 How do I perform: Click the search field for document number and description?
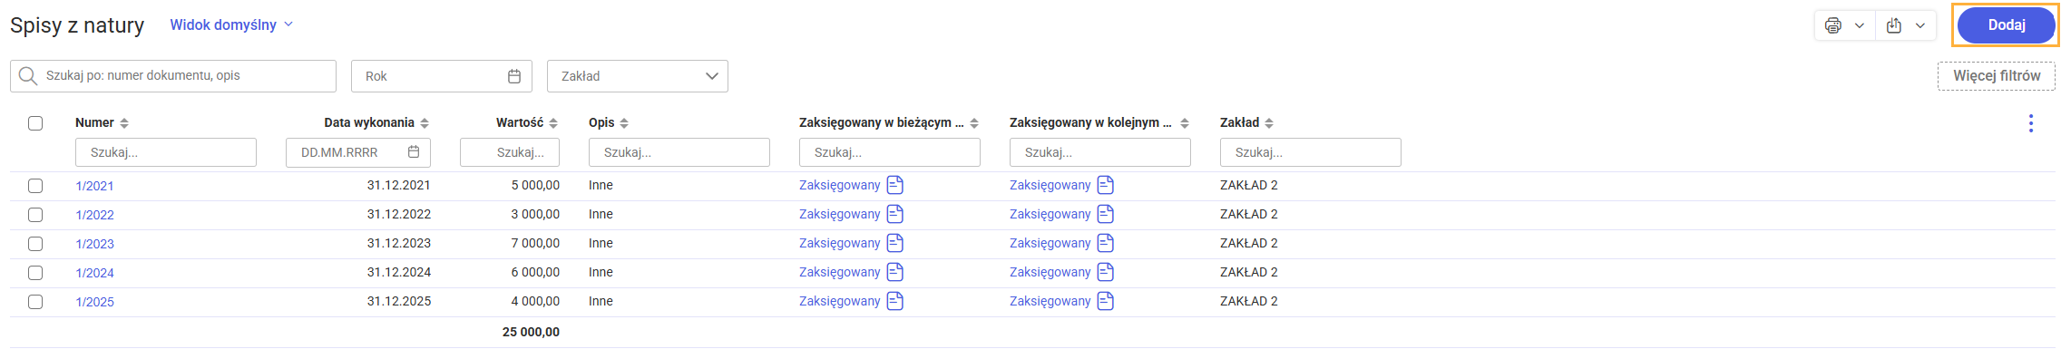(173, 76)
